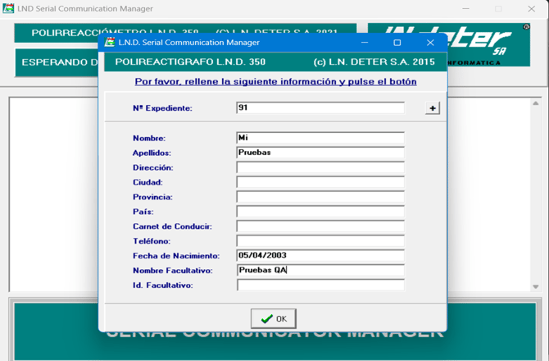Select the Apellidos input field
The height and width of the screenshot is (361, 549).
click(x=320, y=153)
